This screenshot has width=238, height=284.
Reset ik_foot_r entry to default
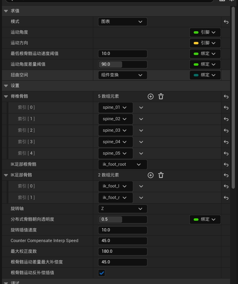pos(226,198)
